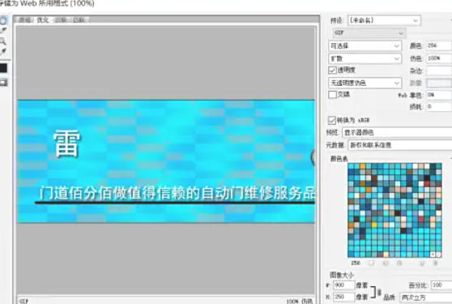Open the 无透明度仿色 dropdown

365,83
